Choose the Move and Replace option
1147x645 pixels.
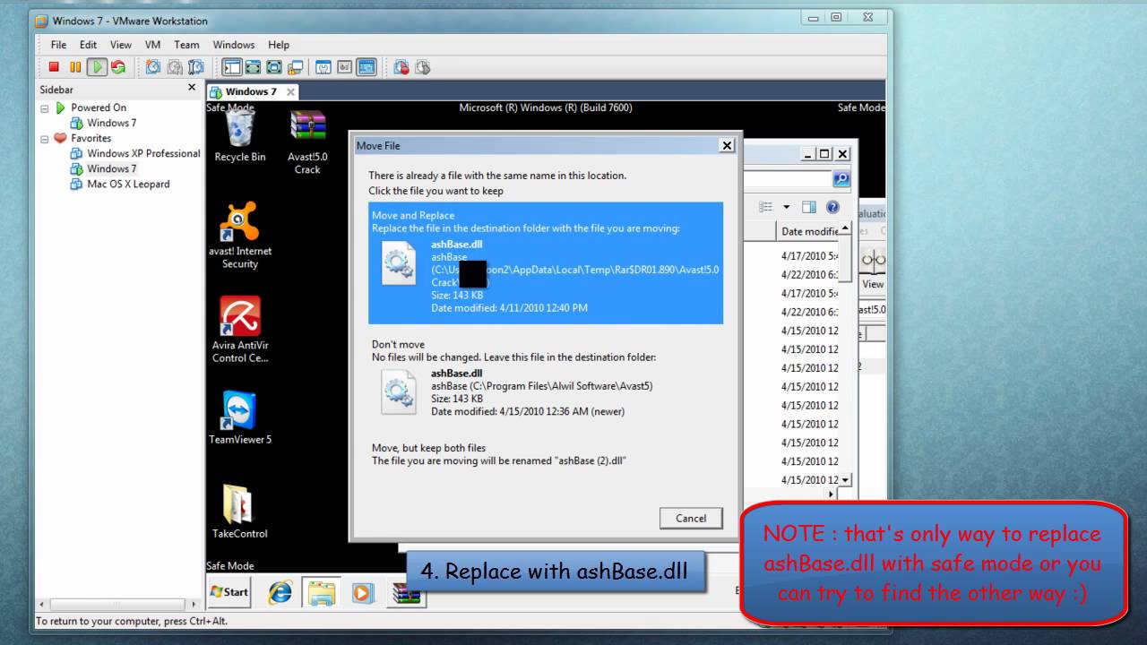pyautogui.click(x=546, y=262)
